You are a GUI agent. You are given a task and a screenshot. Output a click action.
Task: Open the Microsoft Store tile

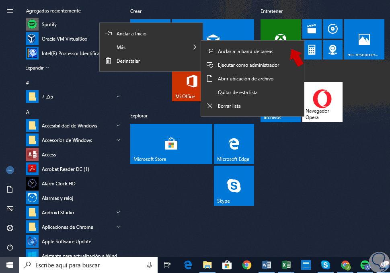tap(171, 144)
